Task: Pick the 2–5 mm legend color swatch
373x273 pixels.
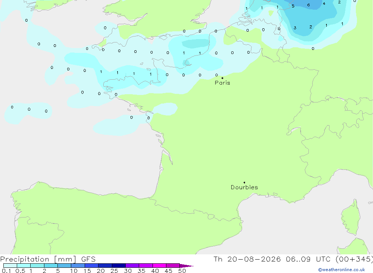Action: pyautogui.click(x=51, y=266)
